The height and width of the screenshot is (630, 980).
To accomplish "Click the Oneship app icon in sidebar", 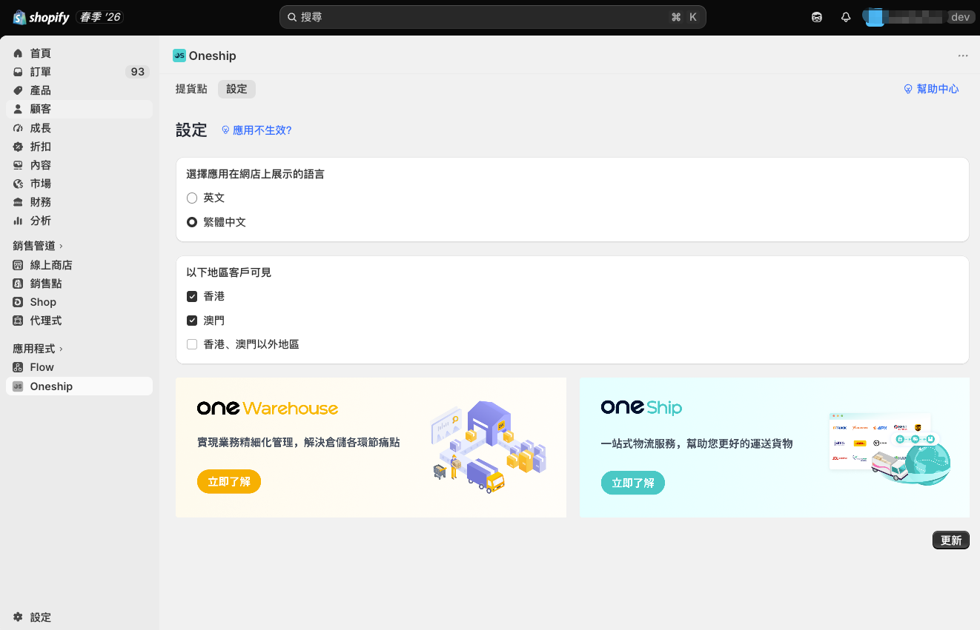I will pos(19,386).
